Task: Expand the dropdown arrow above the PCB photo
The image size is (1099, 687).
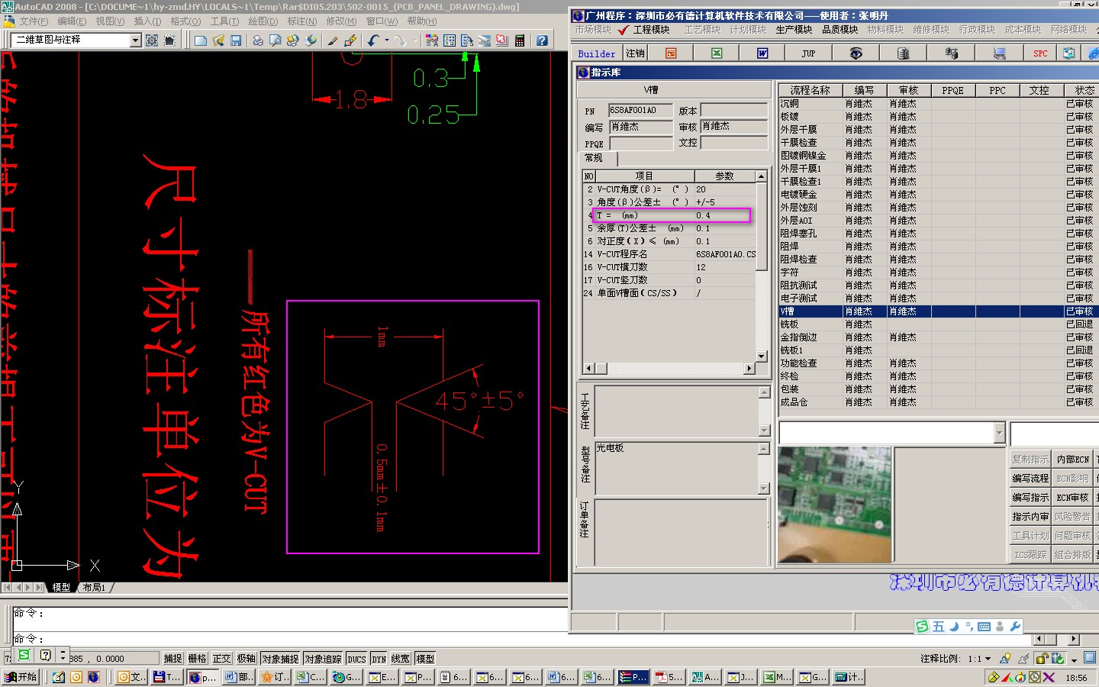Action: coord(999,434)
